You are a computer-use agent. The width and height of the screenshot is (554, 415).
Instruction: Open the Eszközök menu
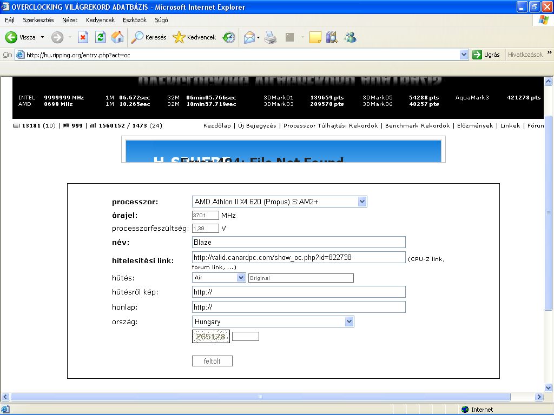(135, 20)
